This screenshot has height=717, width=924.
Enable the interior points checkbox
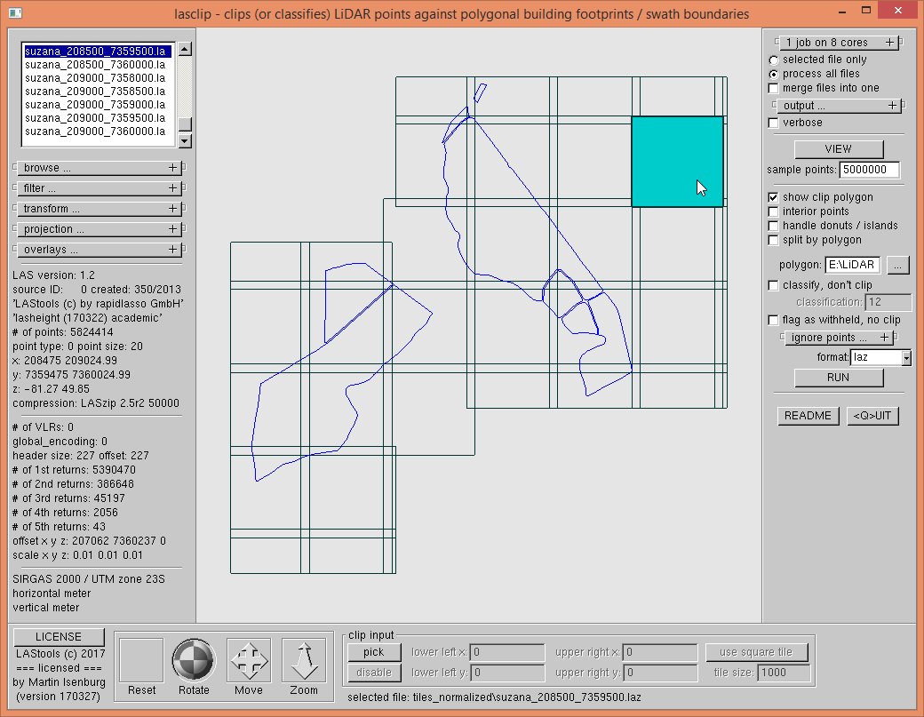tap(774, 211)
